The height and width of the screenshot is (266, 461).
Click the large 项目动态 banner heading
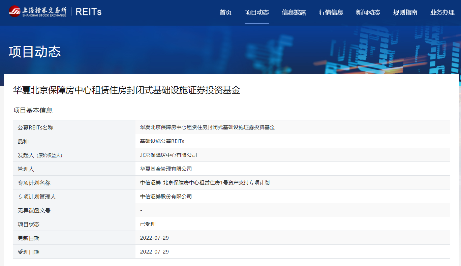click(x=35, y=52)
